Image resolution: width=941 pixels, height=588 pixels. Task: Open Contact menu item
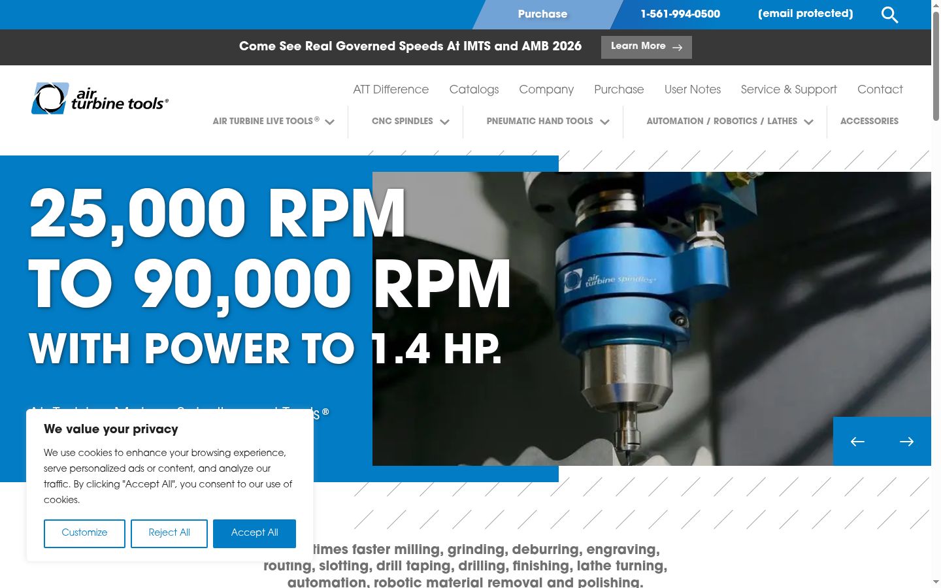pyautogui.click(x=880, y=90)
